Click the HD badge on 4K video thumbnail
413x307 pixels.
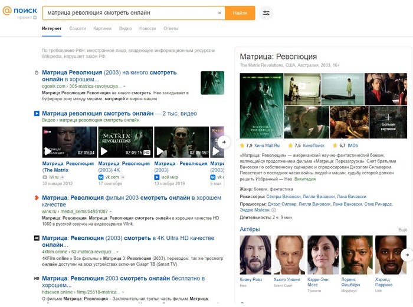pyautogui.click(x=147, y=153)
